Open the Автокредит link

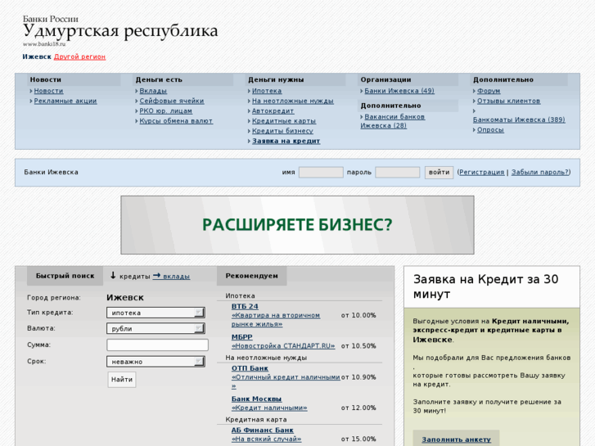click(273, 110)
